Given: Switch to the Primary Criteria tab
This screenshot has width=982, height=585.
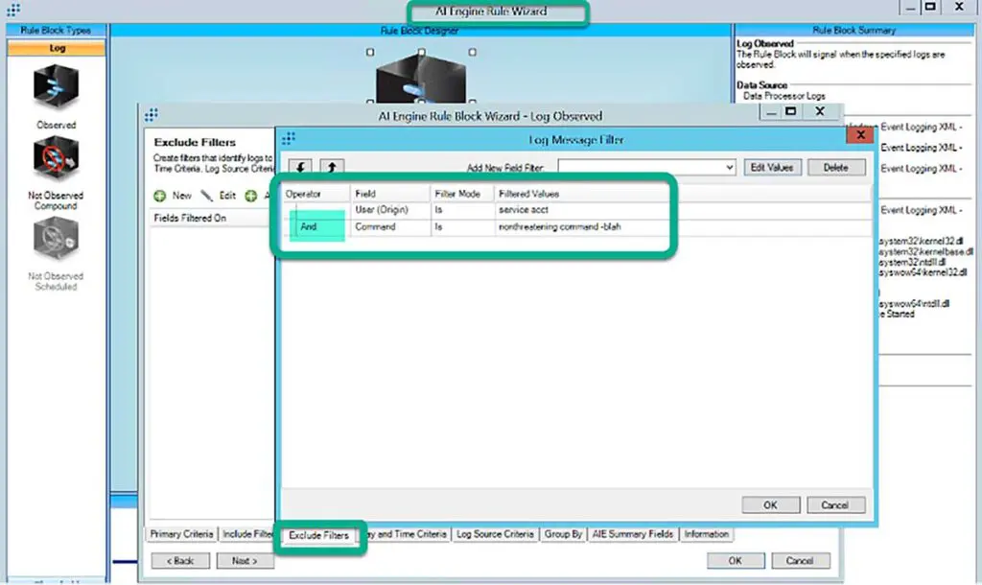Looking at the screenshot, I should [x=180, y=534].
